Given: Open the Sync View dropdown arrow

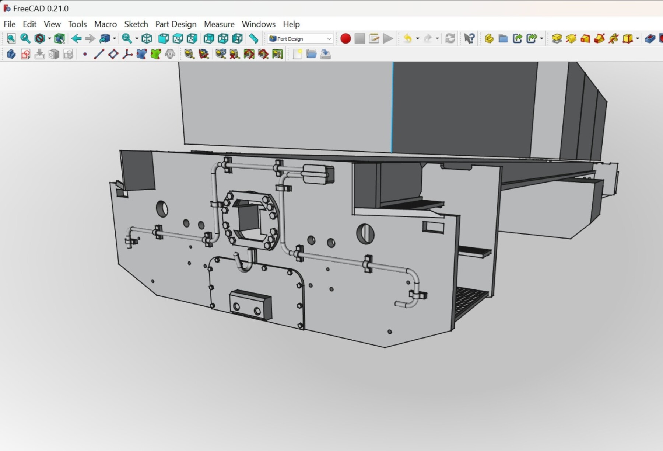Looking at the screenshot, I should [x=137, y=38].
